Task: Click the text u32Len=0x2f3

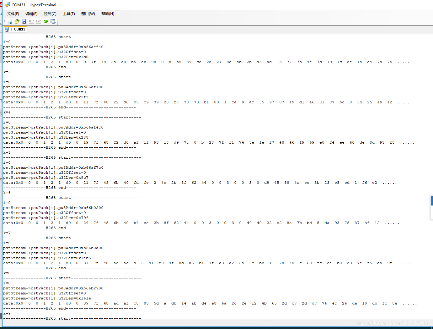Action: (73, 97)
